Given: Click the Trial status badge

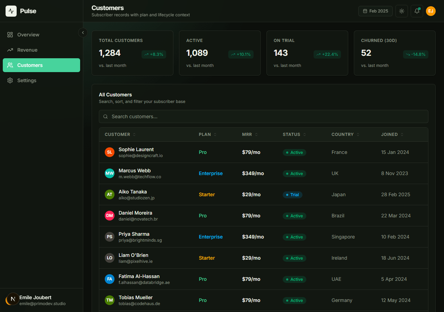Looking at the screenshot, I should 292,195.
